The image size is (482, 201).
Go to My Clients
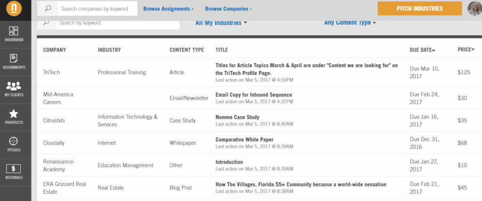(x=14, y=89)
